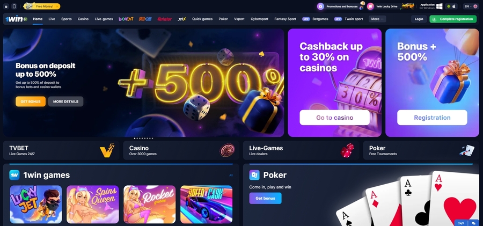Open the Speed and Cash logo in navigation
Screen dimensions: 483x226
tap(145, 19)
